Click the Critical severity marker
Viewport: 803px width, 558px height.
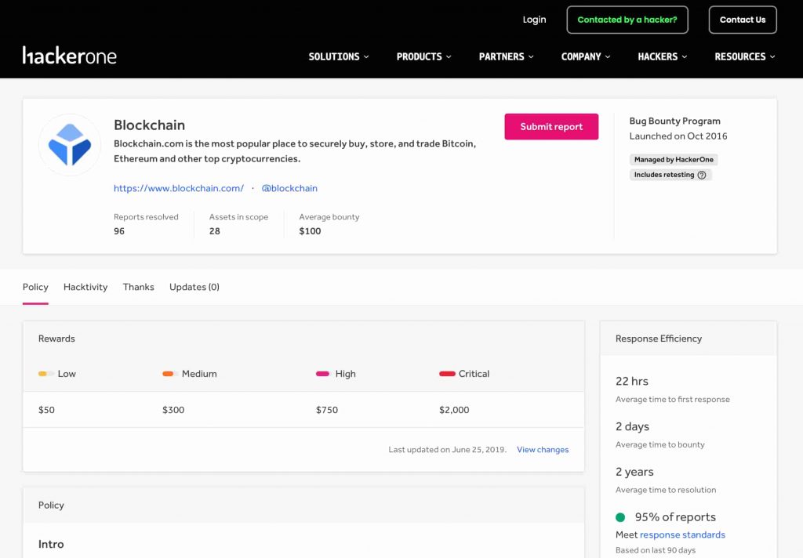[x=447, y=374]
